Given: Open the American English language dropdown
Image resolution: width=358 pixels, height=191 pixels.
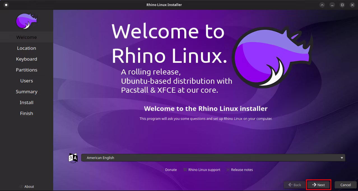Looking at the screenshot, I should coord(213,158).
